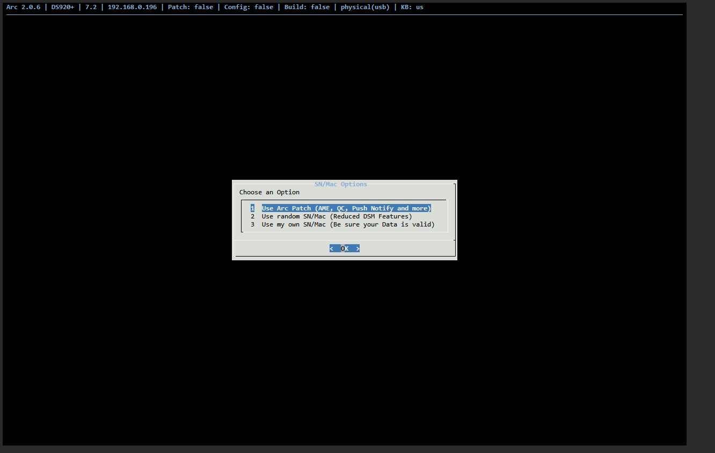The width and height of the screenshot is (715, 453).
Task: Click Arc 2.0.6 version in header
Action: click(23, 7)
